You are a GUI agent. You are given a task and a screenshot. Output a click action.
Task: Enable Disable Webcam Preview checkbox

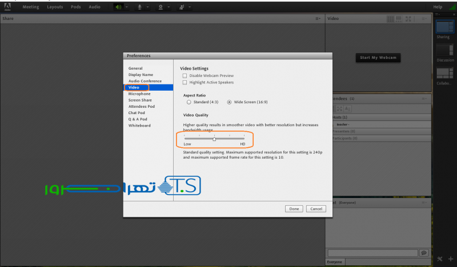(x=185, y=76)
